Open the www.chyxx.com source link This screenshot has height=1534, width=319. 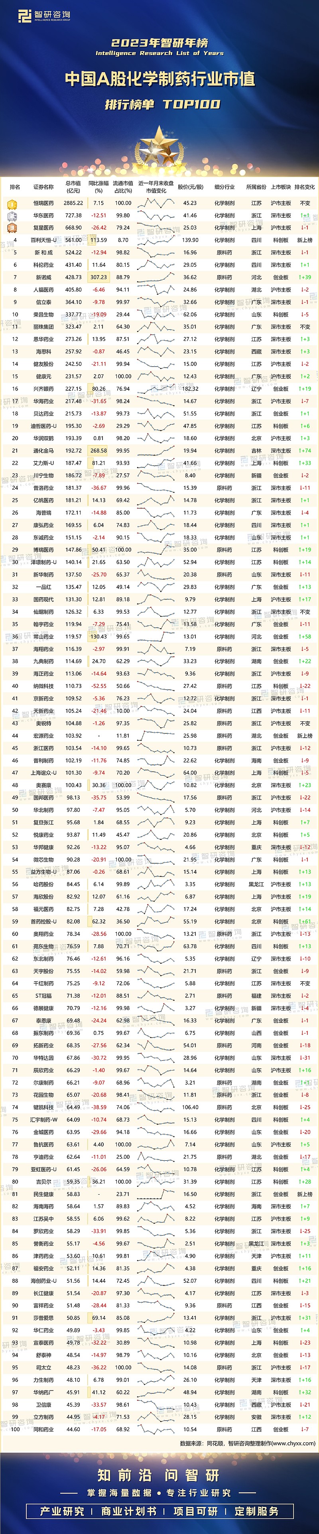(x=293, y=1444)
